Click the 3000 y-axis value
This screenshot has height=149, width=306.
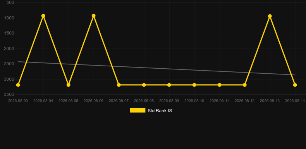(x=9, y=79)
